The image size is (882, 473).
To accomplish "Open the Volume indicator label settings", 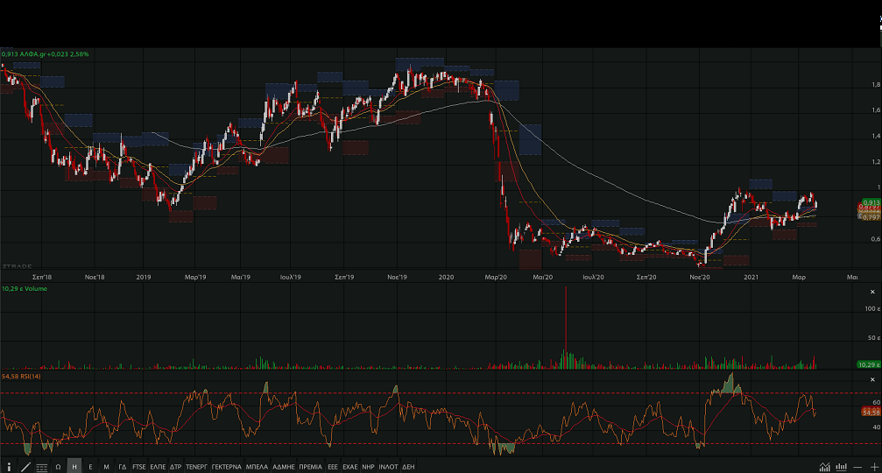I will [25, 288].
